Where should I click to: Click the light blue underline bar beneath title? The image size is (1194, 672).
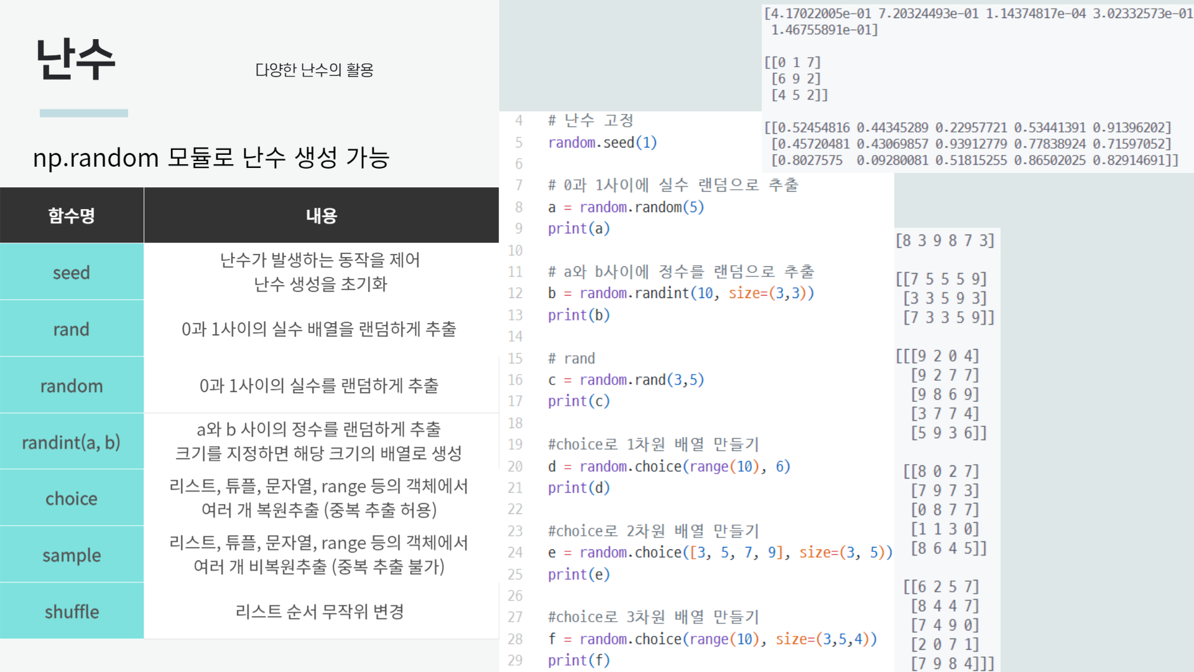point(84,113)
